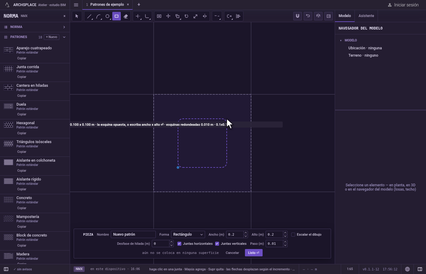This screenshot has width=426, height=274.
Task: Click the globe language icon
Action: [x=407, y=269]
